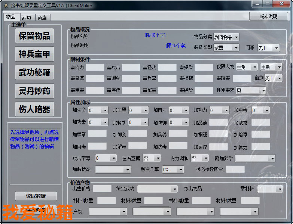Viewport: 293px width, 224px height.
Task: Choose the 灵丹妙药 category button
Action: coord(34,91)
